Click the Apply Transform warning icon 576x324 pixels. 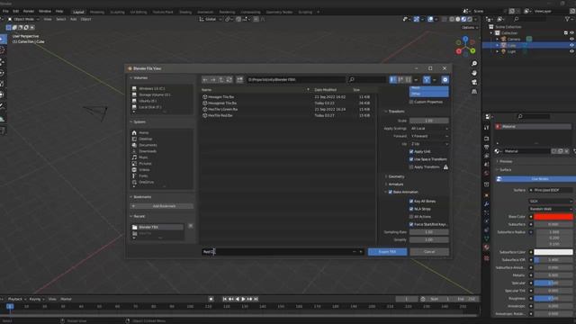[x=445, y=167]
